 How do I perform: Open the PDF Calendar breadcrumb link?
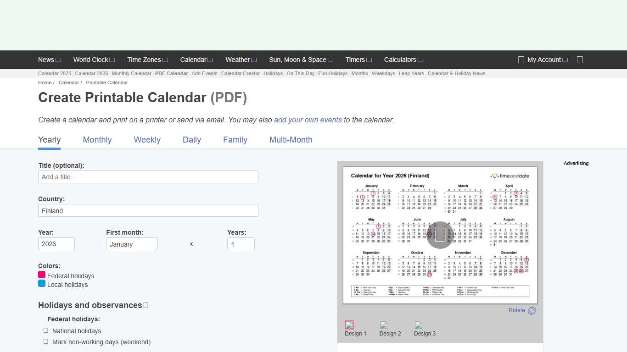click(x=171, y=73)
